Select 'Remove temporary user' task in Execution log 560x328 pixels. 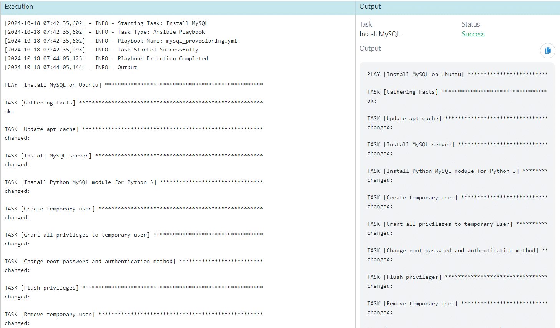pyautogui.click(x=134, y=315)
